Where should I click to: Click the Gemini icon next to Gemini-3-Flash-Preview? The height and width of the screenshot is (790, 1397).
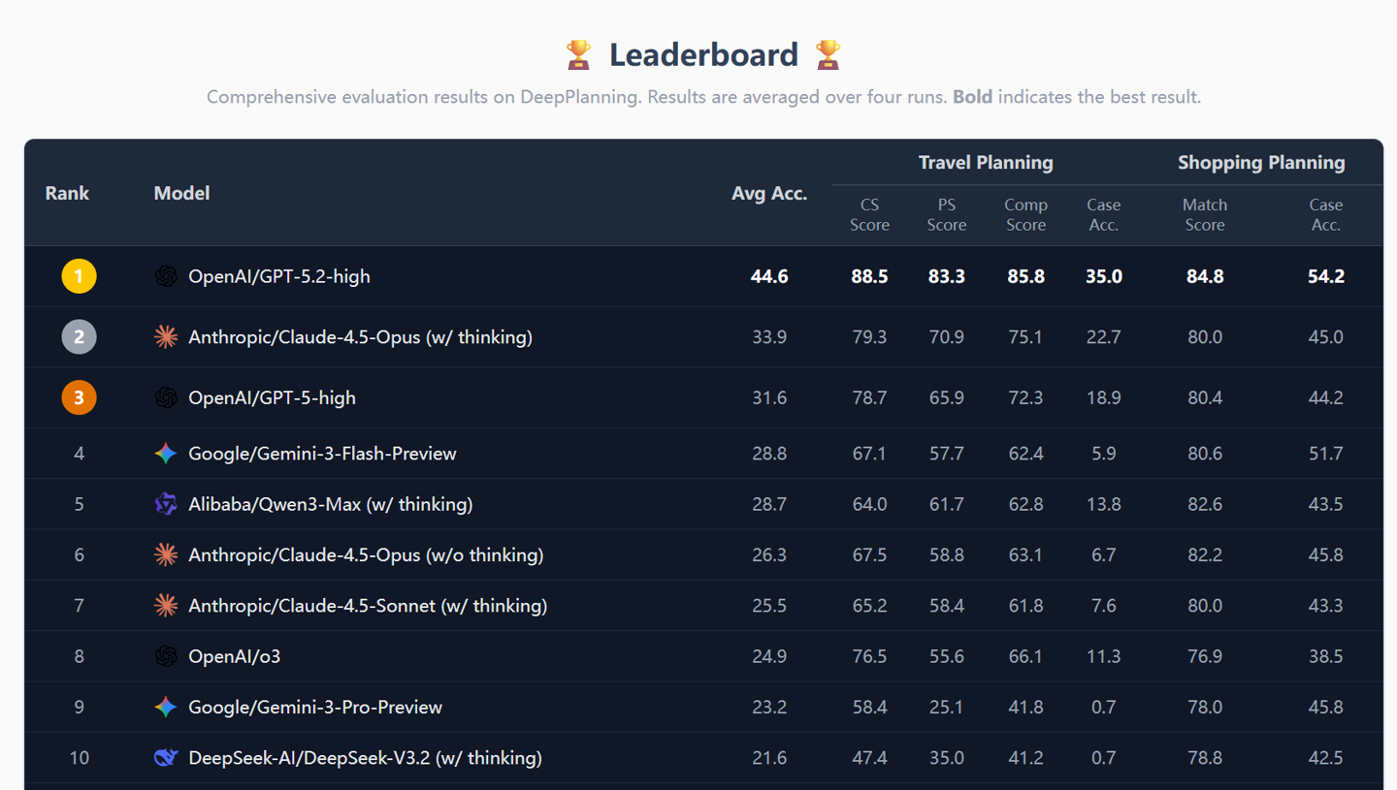166,454
